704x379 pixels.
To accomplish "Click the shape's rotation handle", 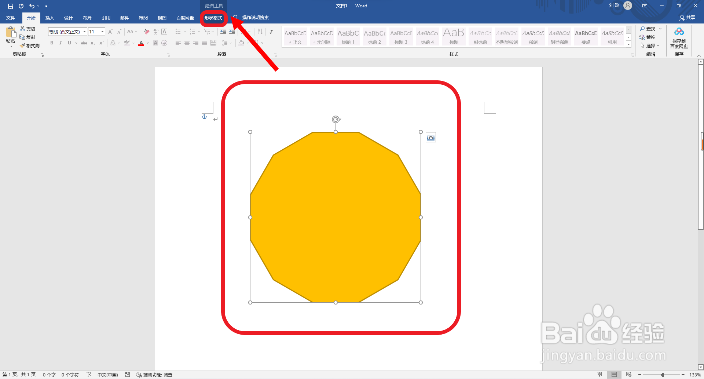I will tap(336, 119).
